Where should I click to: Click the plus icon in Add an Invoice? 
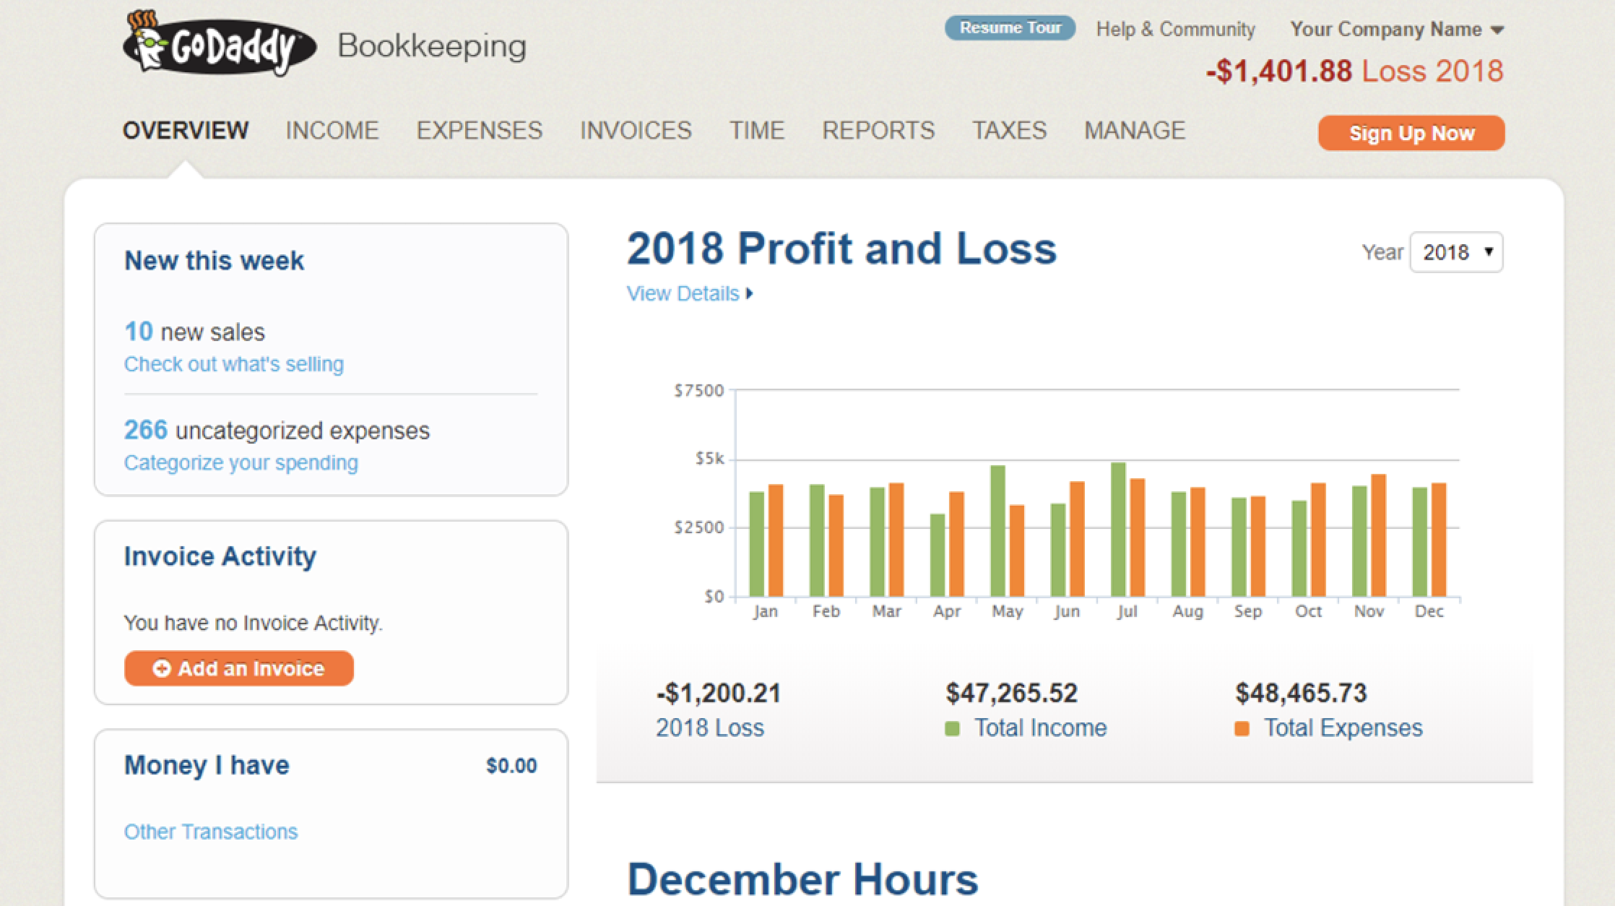pos(162,669)
